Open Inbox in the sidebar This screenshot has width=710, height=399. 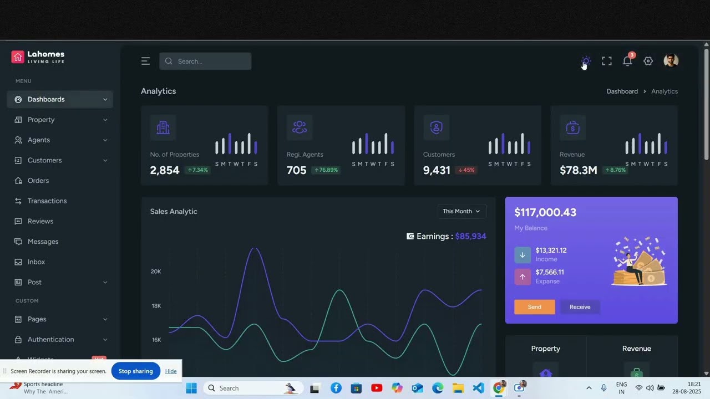(x=60, y=262)
